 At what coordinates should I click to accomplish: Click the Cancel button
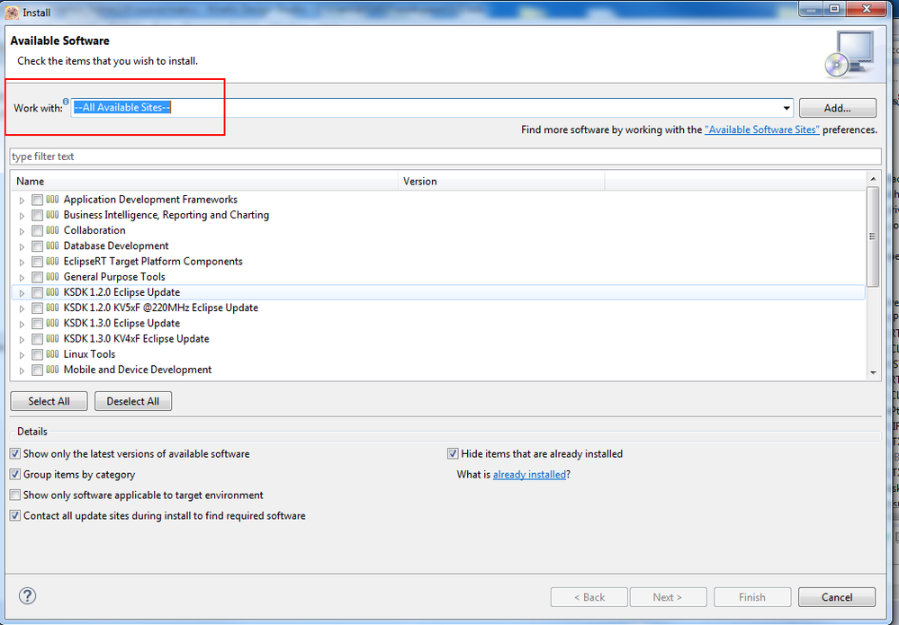coord(837,597)
